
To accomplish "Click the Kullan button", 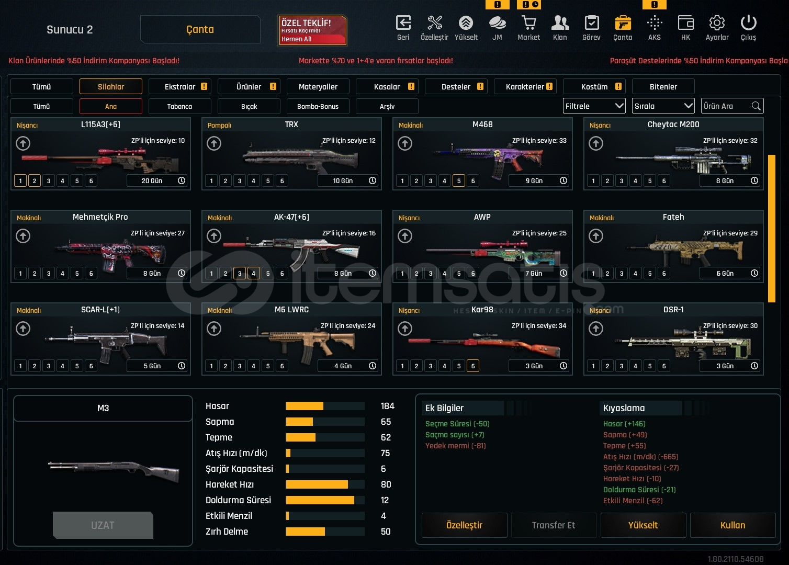I will [732, 525].
